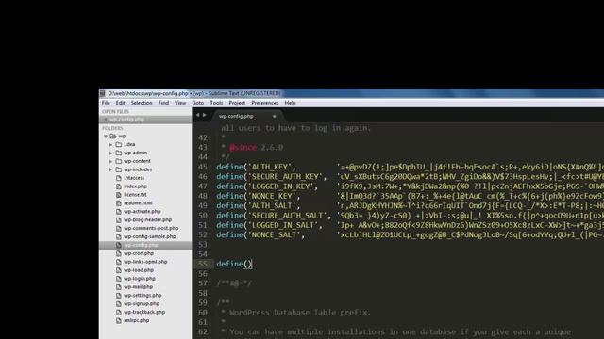The image size is (604, 339).
Task: Collapse the wp root folder
Action: pos(106,137)
